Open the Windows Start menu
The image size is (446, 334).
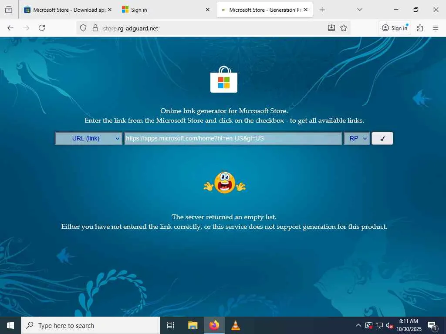10,325
